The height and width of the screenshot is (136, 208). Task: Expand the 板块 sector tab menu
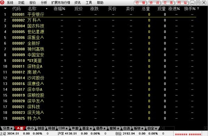click(139, 128)
